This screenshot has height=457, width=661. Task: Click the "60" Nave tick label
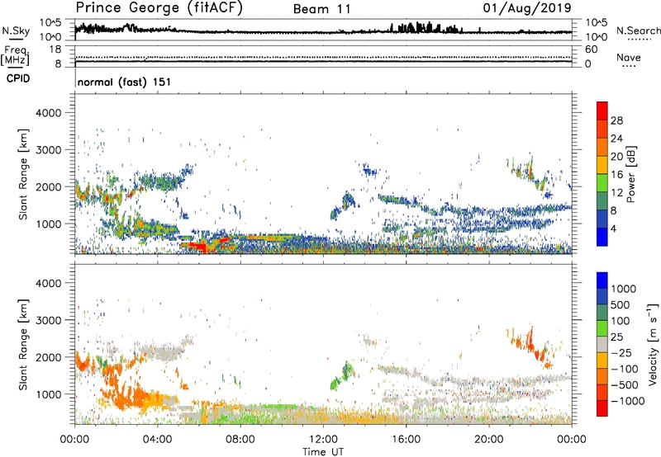(x=591, y=49)
